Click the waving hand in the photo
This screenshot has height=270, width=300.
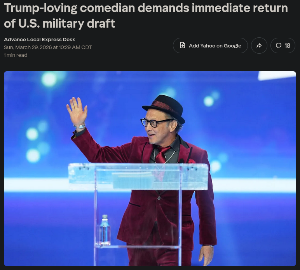point(77,111)
